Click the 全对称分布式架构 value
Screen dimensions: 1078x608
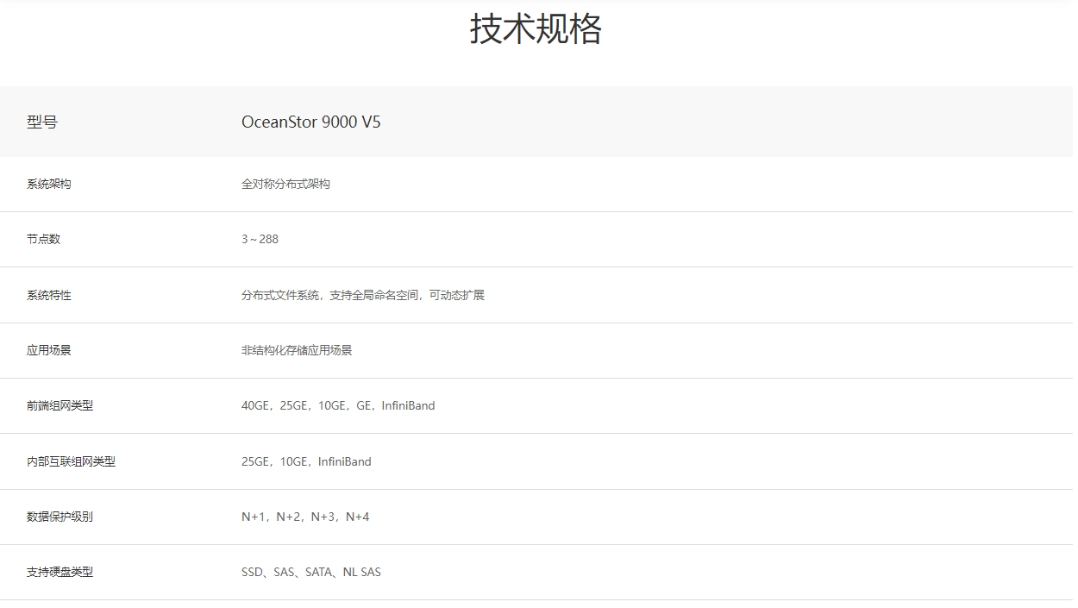click(285, 184)
